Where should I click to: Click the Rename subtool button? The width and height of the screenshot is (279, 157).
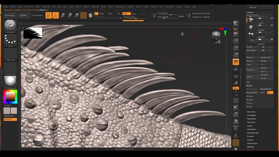[252, 58]
